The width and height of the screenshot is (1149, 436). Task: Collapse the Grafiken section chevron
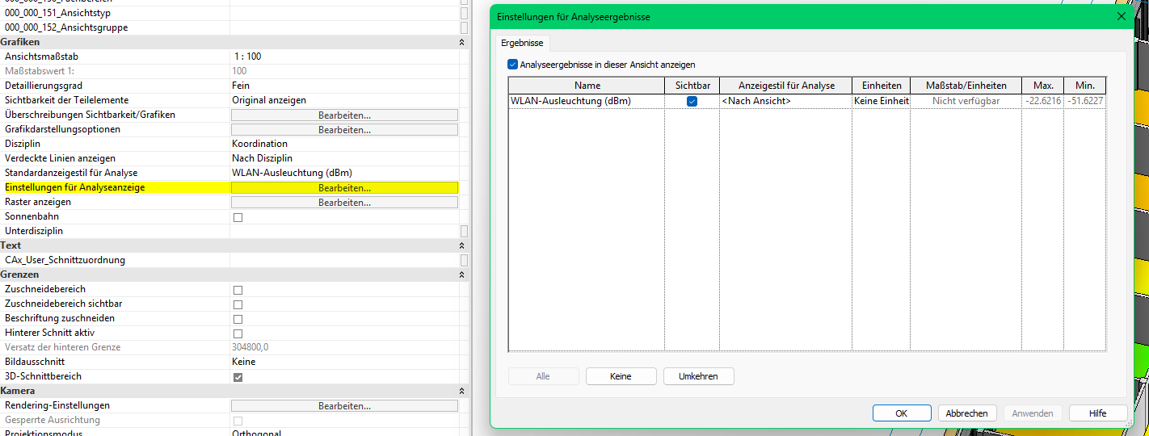click(x=461, y=42)
